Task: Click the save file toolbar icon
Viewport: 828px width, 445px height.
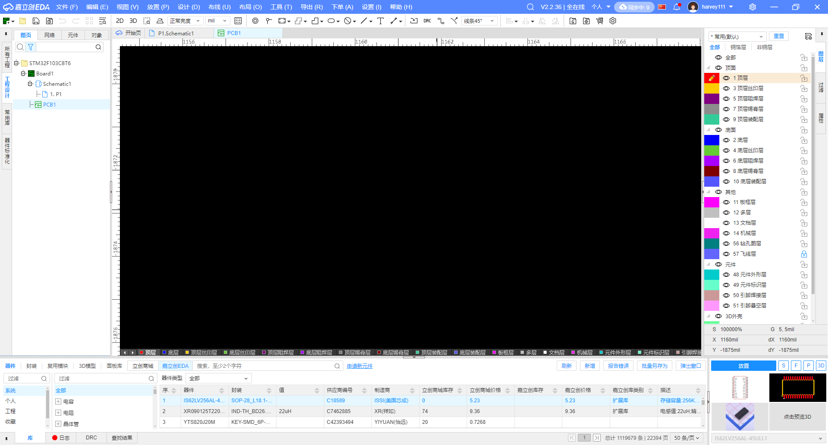Action: click(36, 21)
